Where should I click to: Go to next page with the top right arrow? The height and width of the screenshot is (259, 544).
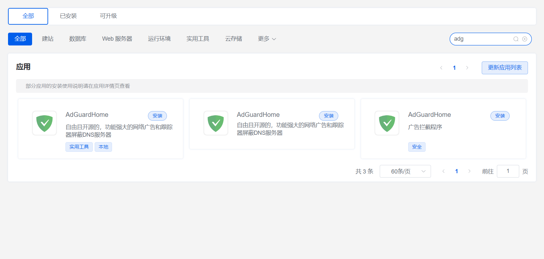(x=467, y=68)
